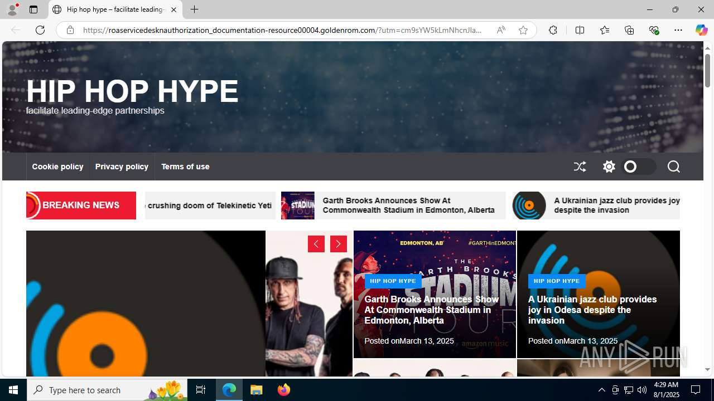The image size is (714, 401).
Task: Open the browser profile icon
Action: [x=12, y=9]
